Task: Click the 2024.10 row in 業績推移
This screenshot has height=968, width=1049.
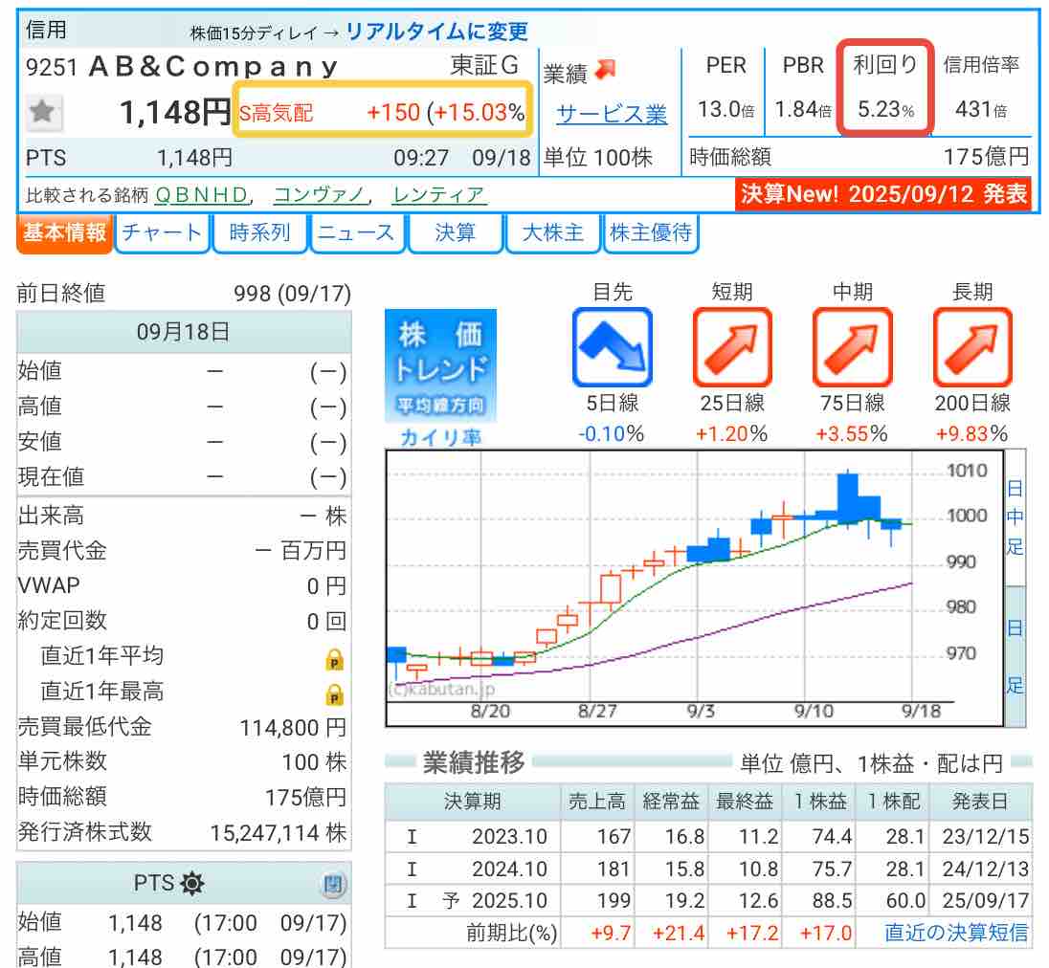Action: [708, 869]
